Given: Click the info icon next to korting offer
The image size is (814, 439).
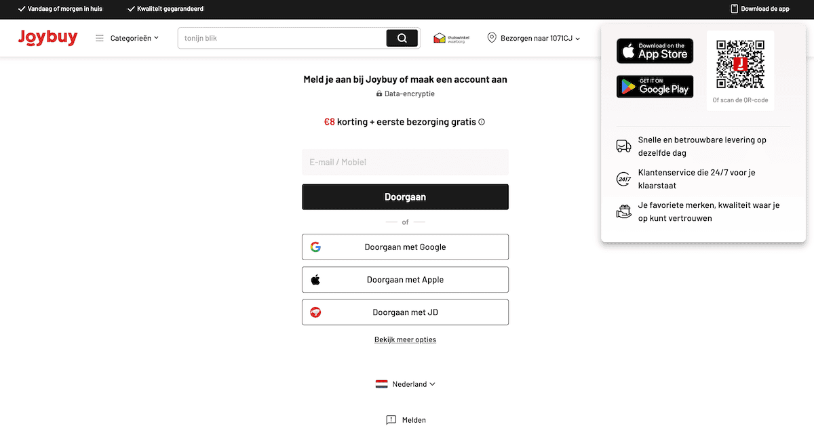Looking at the screenshot, I should point(482,123).
